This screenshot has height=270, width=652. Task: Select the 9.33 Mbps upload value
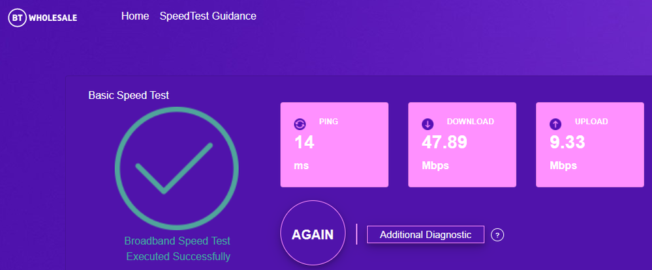pyautogui.click(x=567, y=142)
